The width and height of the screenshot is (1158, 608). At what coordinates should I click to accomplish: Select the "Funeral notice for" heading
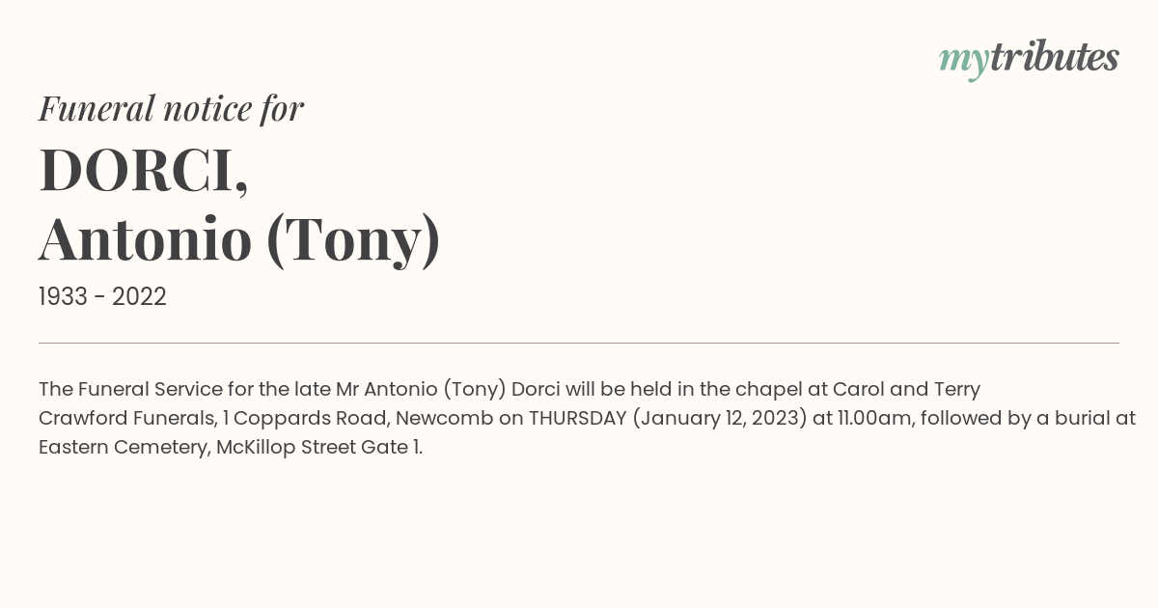coord(171,108)
